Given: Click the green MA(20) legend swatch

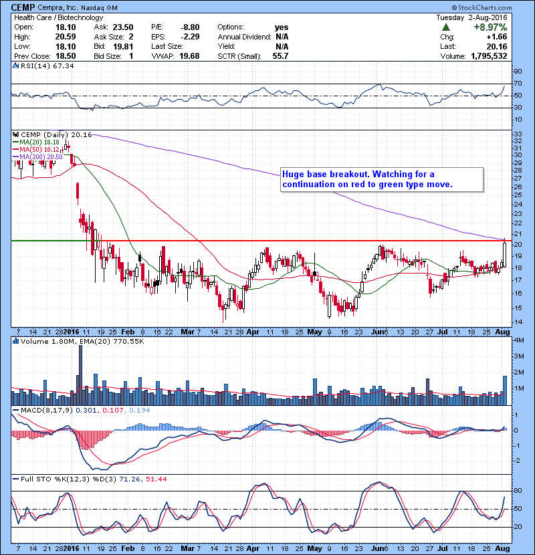Looking at the screenshot, I should 15,142.
